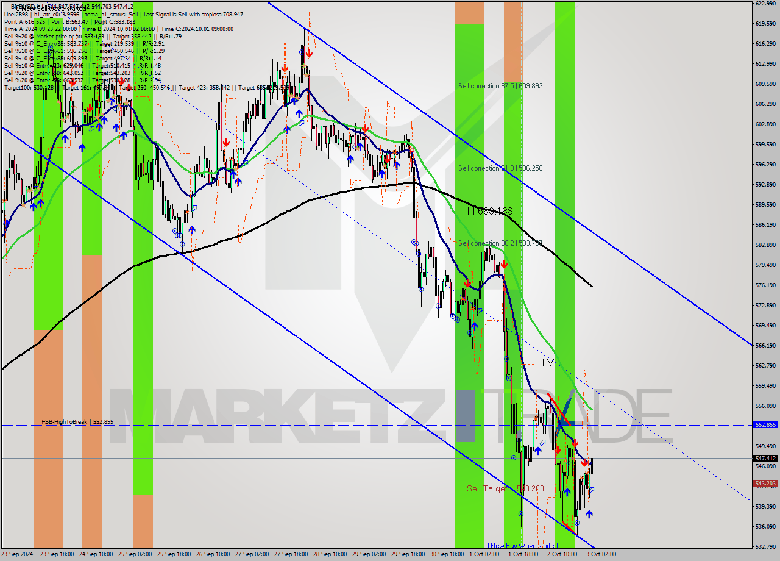Screen dimensions: 780x561
Task: Click '3 Oct 02:00' on time axis
Action: point(601,554)
